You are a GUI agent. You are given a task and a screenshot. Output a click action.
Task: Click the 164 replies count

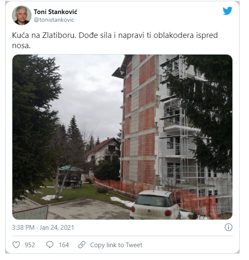pos(64,245)
